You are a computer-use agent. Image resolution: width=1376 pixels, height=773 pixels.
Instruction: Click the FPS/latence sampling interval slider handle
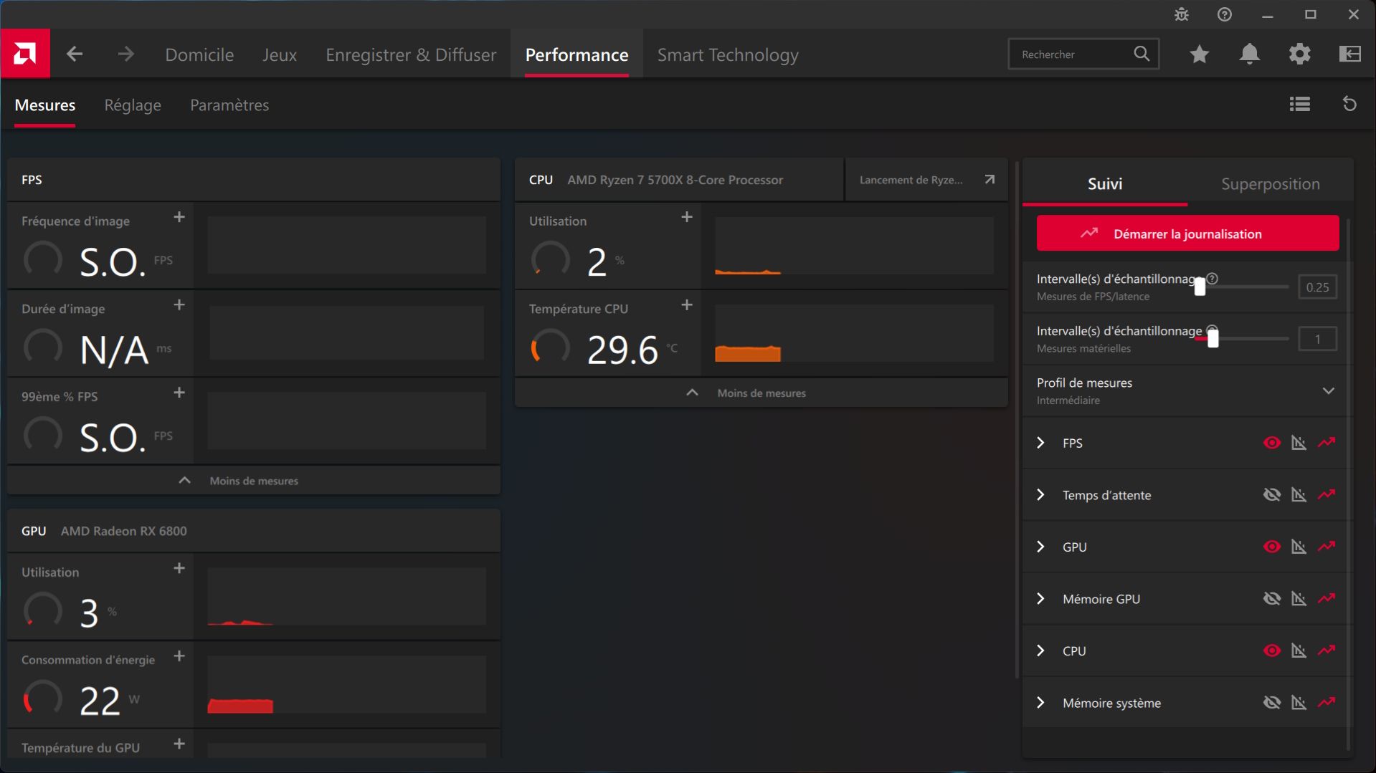[x=1200, y=287]
